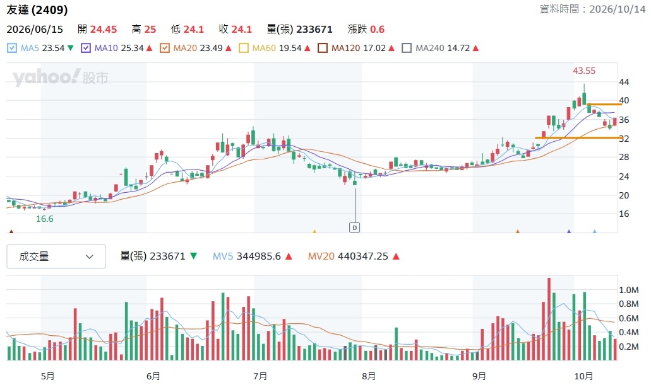Click the closing price 收 24.1

pyautogui.click(x=236, y=30)
